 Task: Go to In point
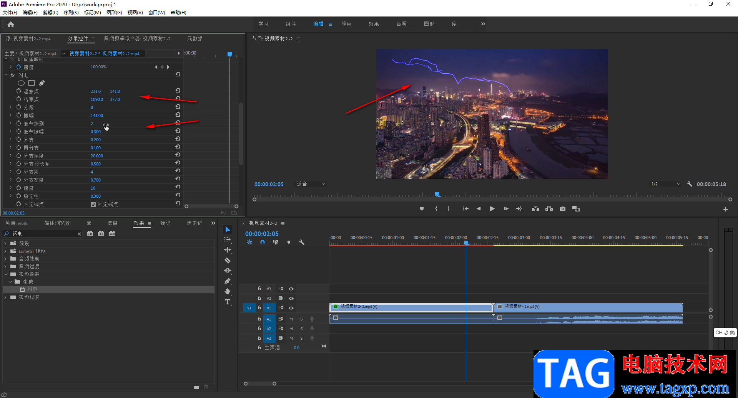coord(465,209)
